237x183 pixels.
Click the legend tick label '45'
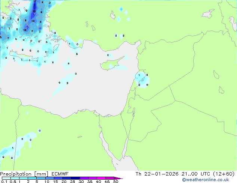(x=107, y=182)
